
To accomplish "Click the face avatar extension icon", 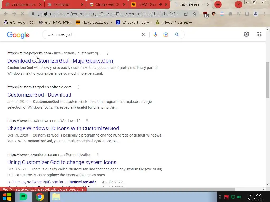I will click(214, 14).
